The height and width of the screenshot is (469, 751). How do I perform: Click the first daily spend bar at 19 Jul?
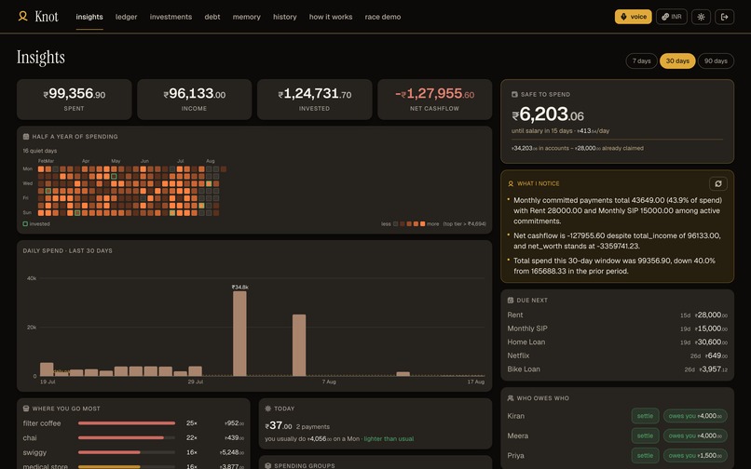point(47,369)
